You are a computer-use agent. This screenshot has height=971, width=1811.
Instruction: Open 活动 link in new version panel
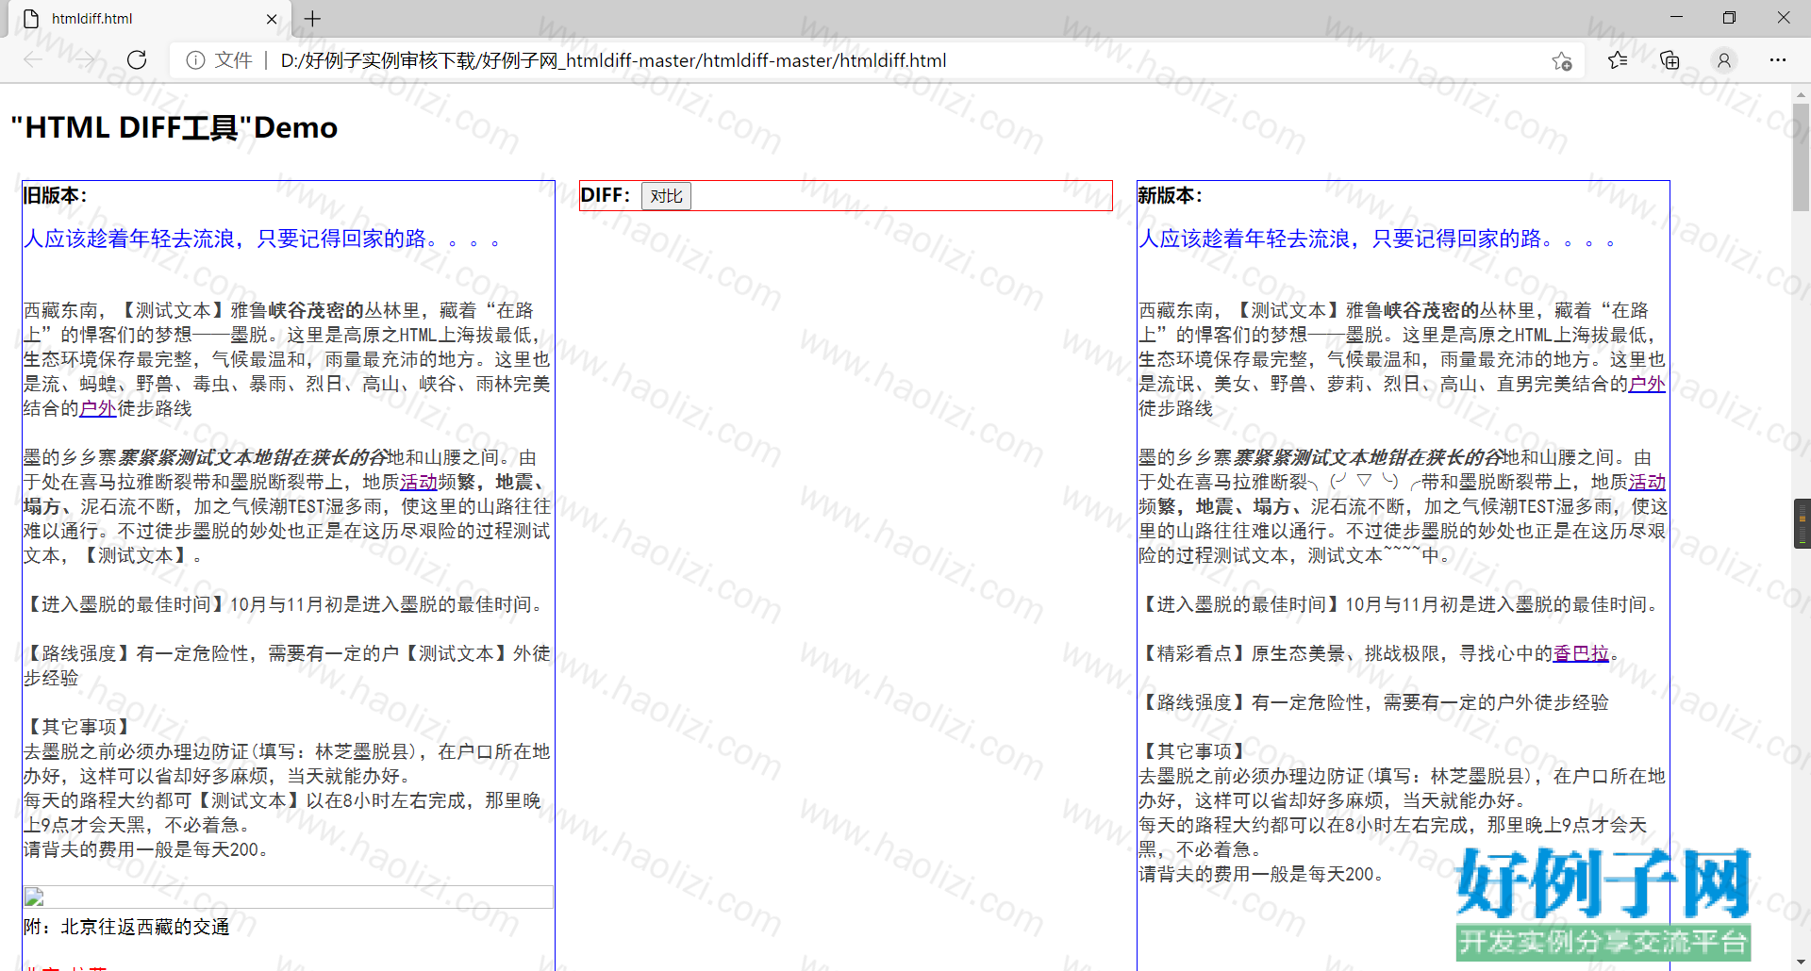[1647, 482]
